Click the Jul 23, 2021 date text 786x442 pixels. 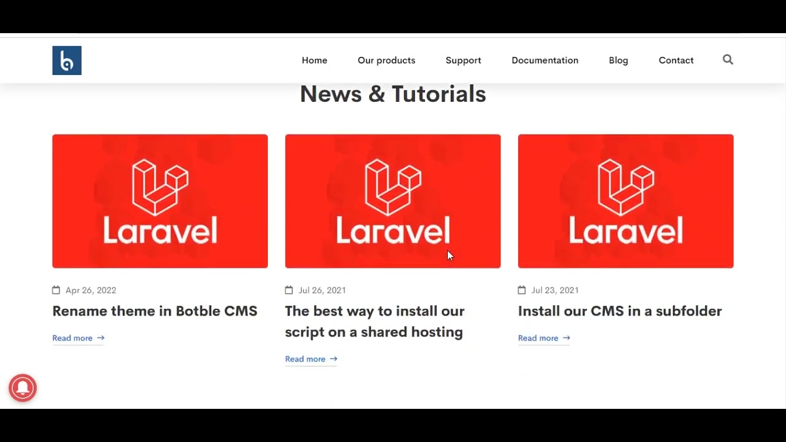[555, 290]
